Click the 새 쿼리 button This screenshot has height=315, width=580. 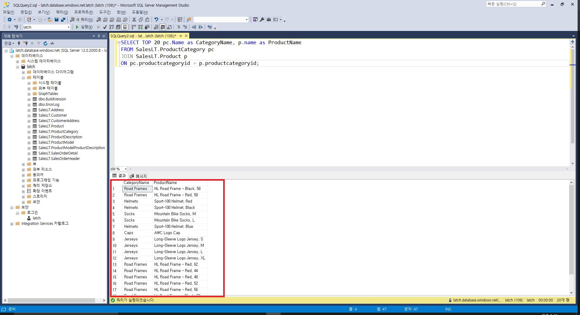pos(82,20)
